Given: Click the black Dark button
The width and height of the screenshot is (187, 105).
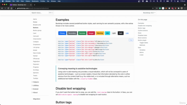Looking at the screenshot, I should 121,33.
